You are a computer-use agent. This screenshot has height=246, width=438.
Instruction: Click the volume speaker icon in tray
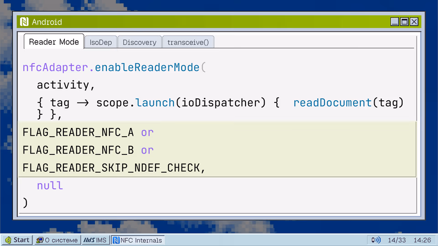[375, 240]
